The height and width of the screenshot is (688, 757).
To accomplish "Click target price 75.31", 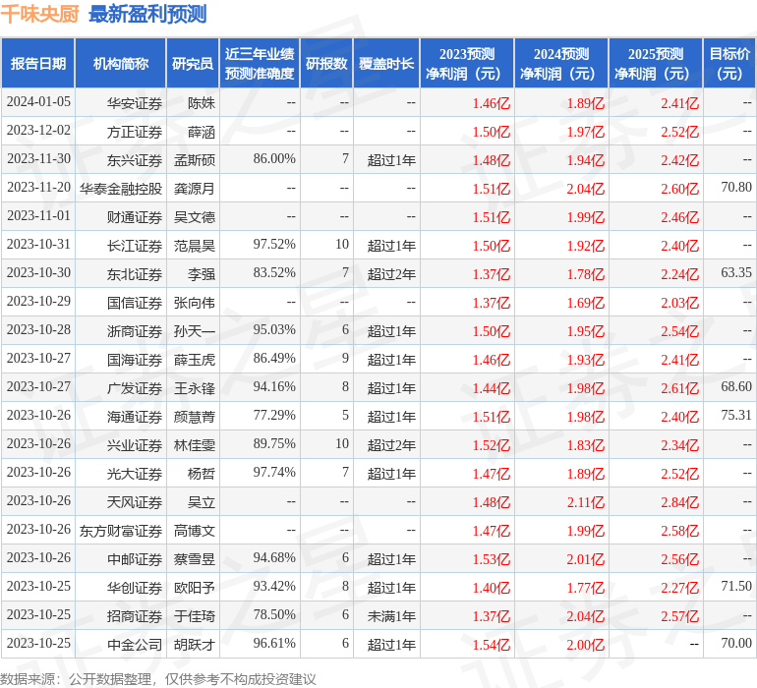I will (x=736, y=415).
